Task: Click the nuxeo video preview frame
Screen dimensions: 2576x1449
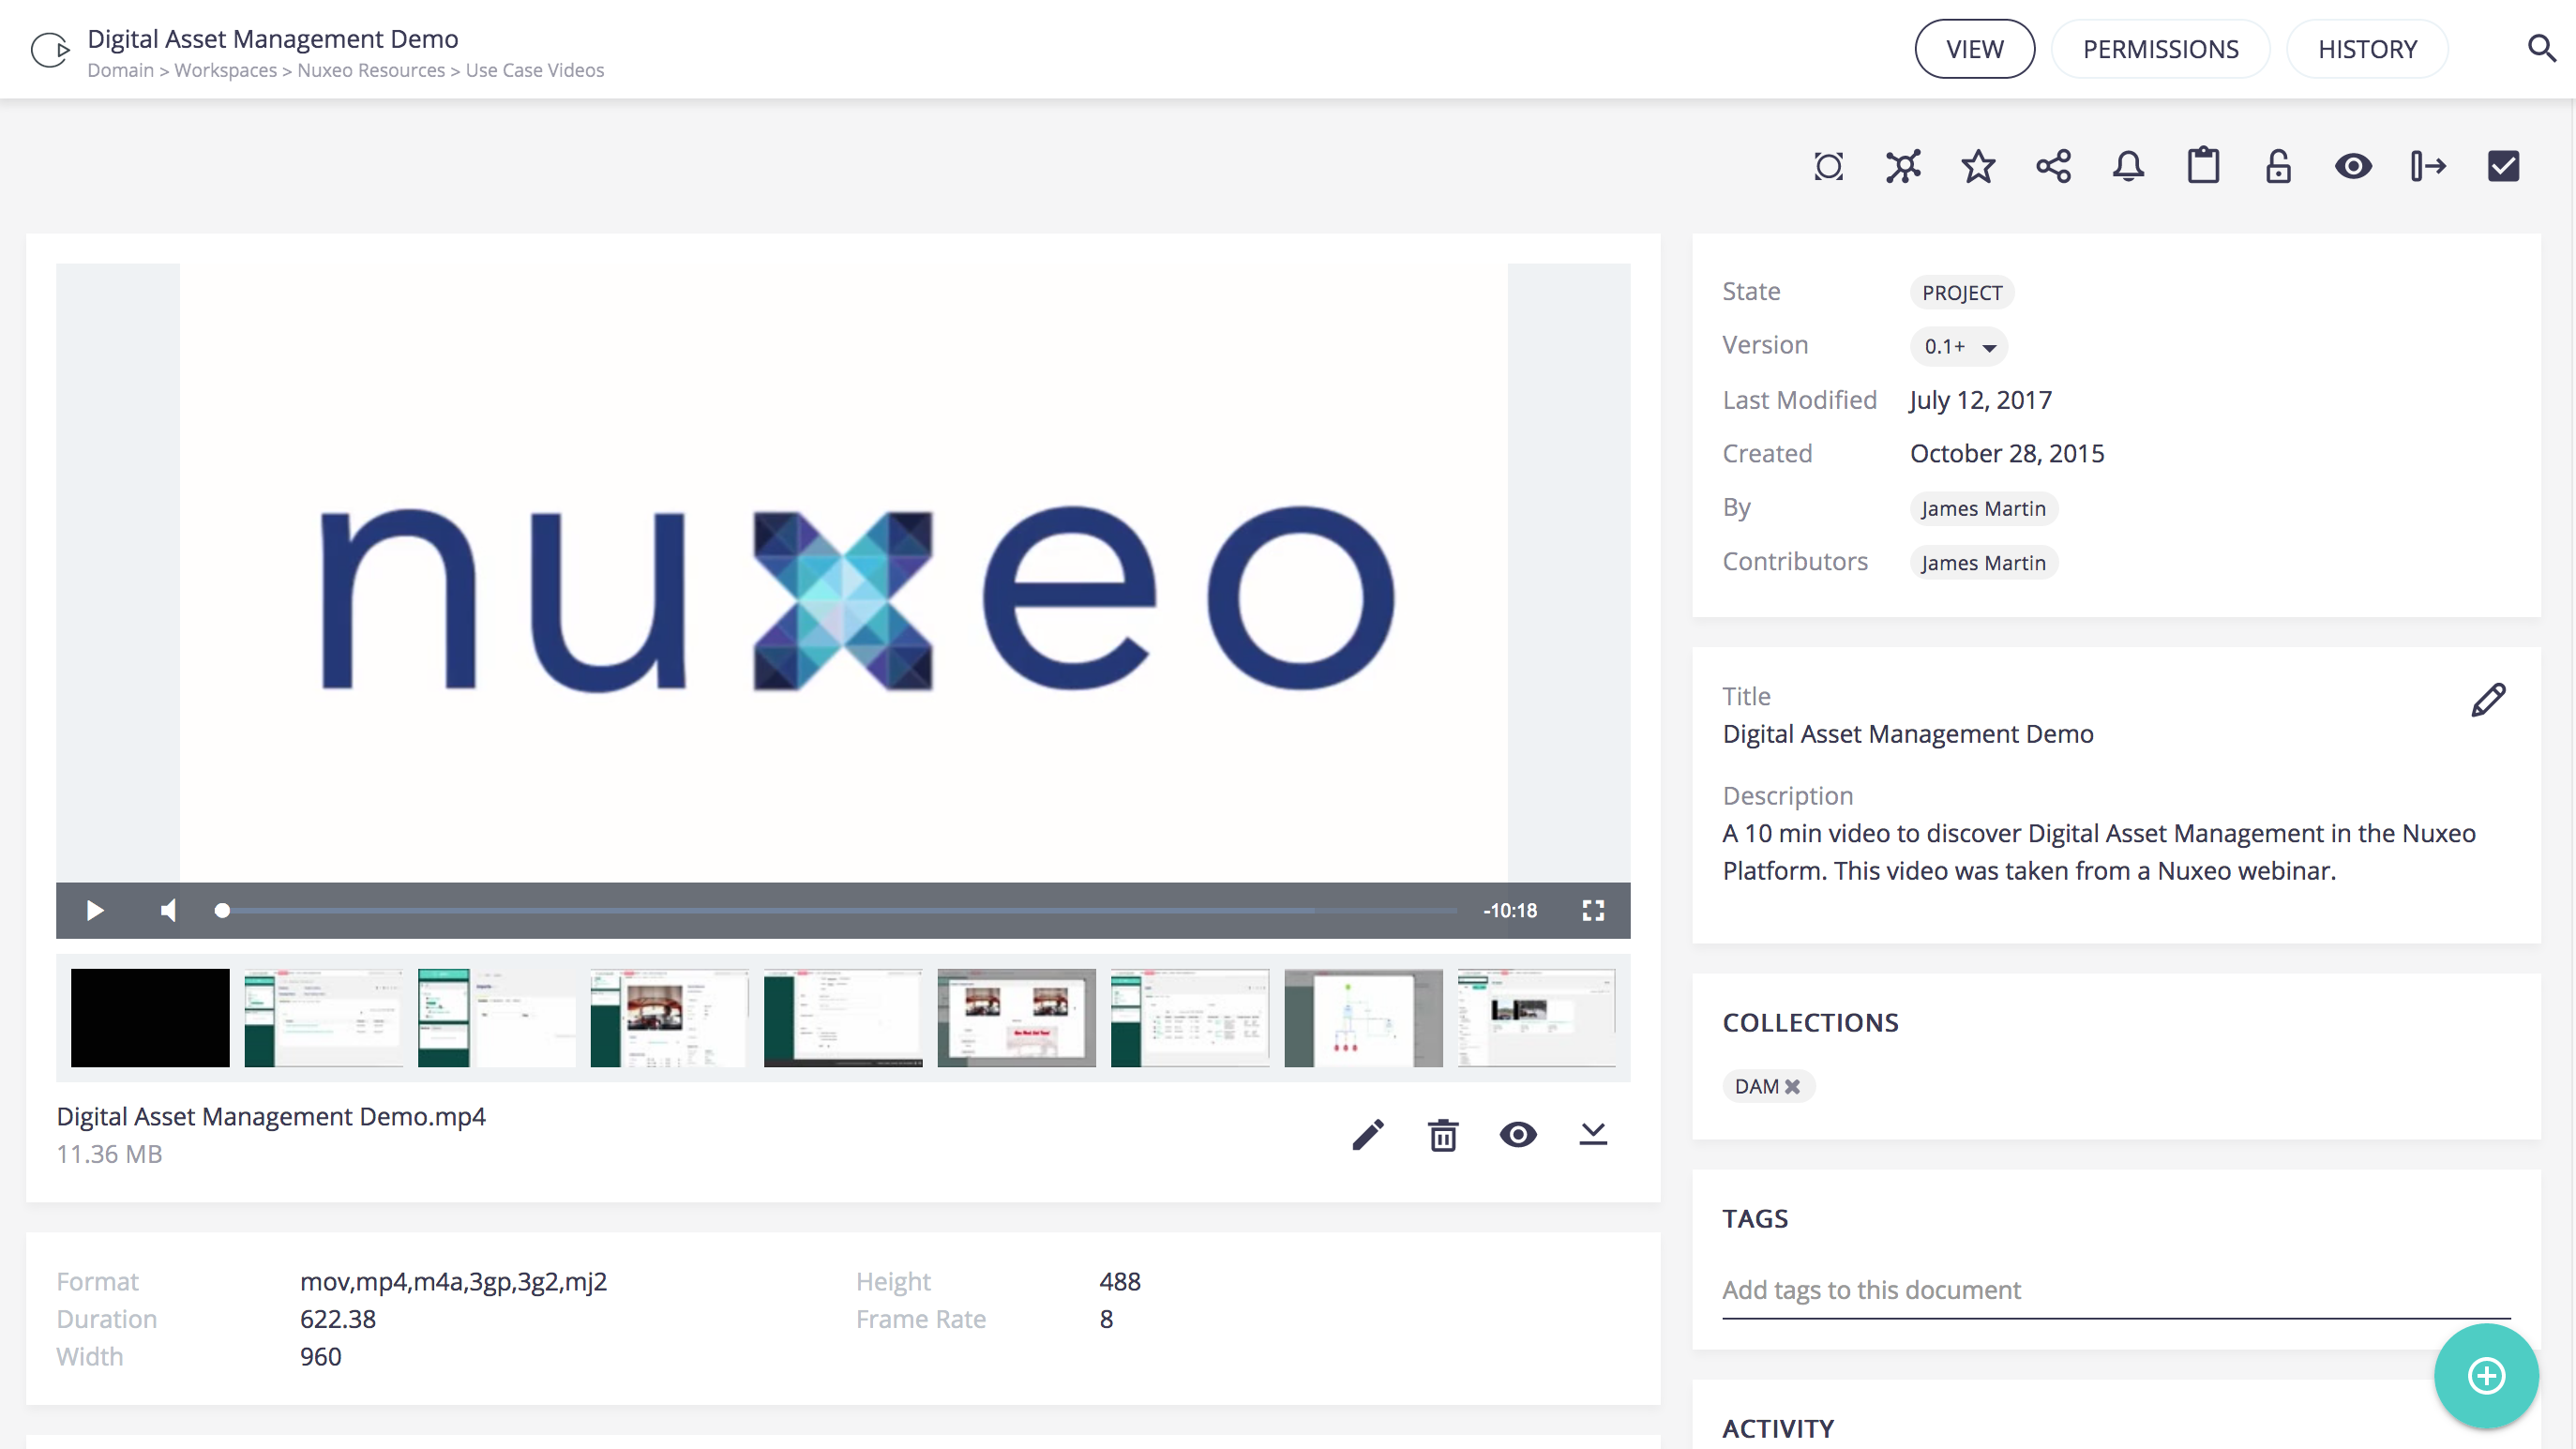Action: (x=843, y=573)
